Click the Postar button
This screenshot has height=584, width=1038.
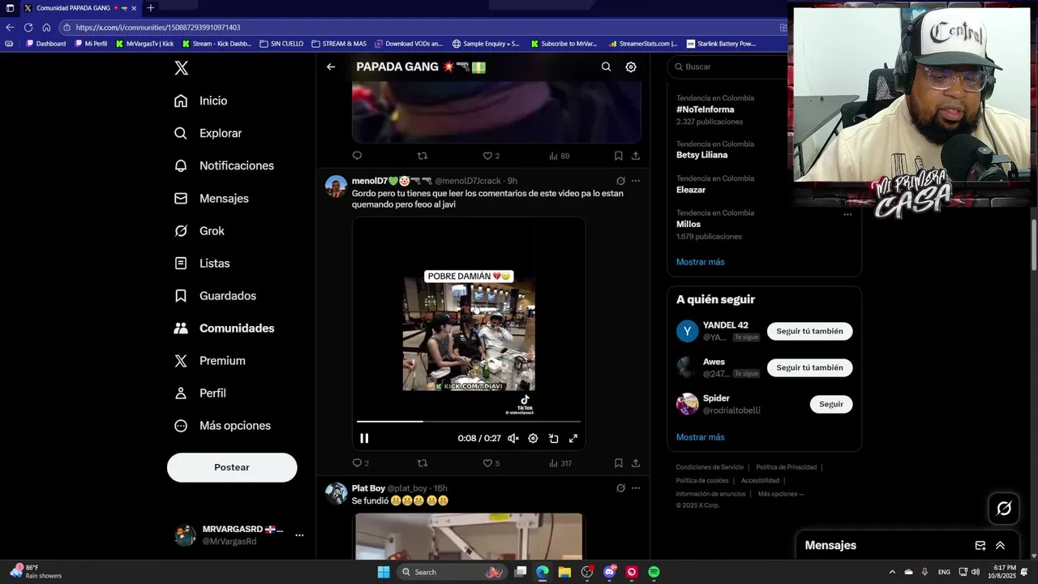[x=232, y=467]
